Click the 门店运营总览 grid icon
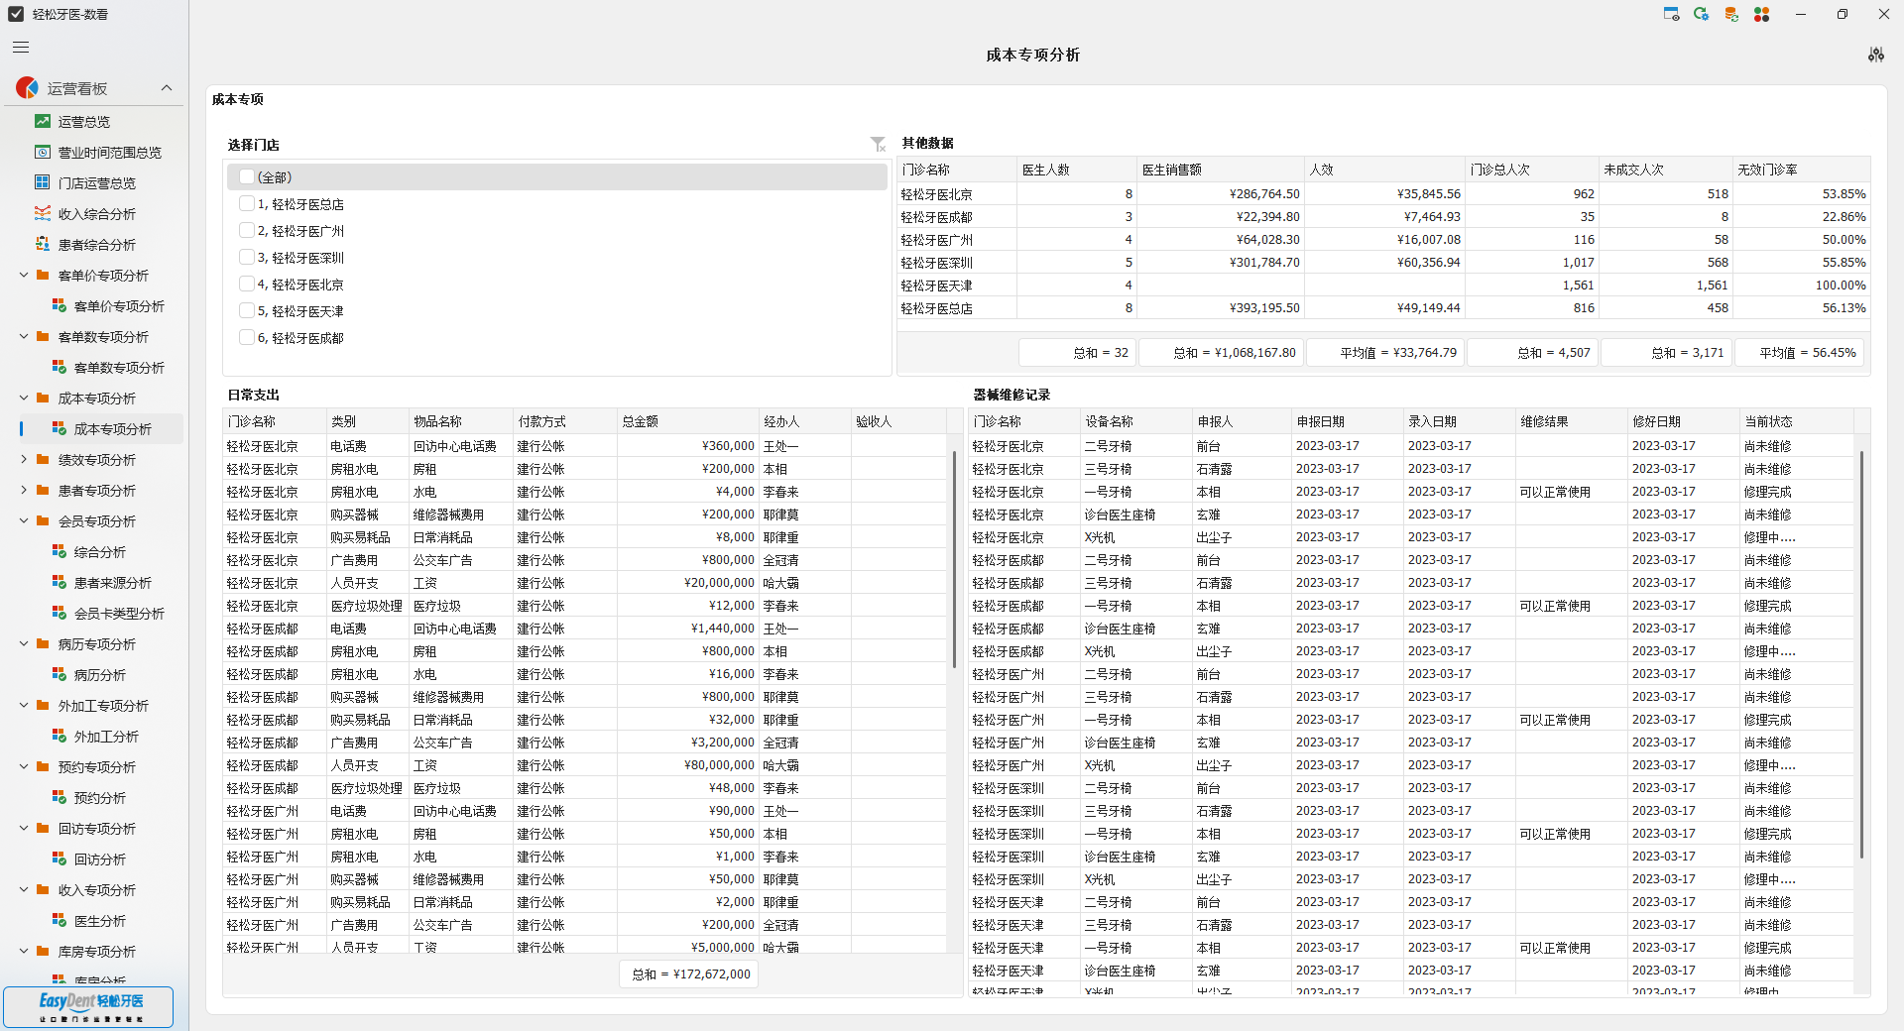 tap(43, 183)
